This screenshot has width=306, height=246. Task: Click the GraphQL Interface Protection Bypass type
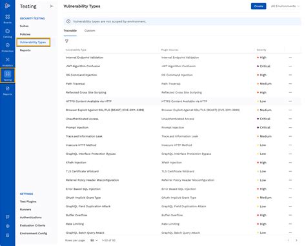point(90,154)
